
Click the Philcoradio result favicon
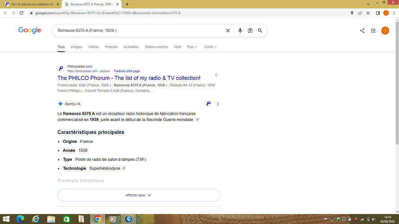point(61,69)
